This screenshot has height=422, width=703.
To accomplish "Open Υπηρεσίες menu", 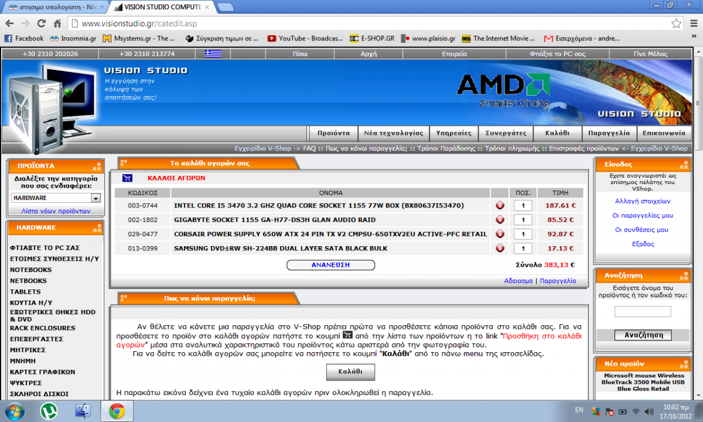I will [453, 133].
